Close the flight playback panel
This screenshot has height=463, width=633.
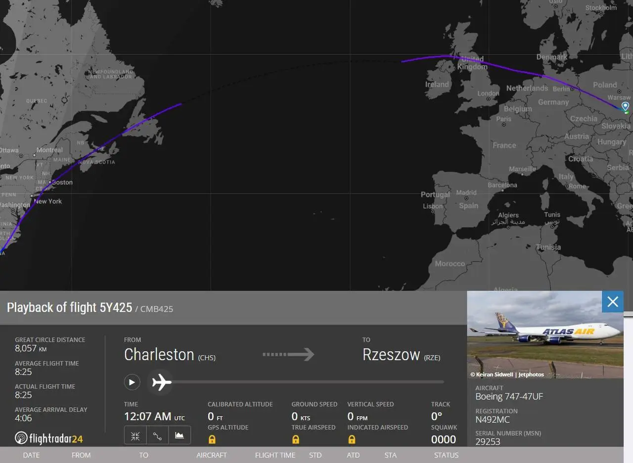pyautogui.click(x=613, y=302)
